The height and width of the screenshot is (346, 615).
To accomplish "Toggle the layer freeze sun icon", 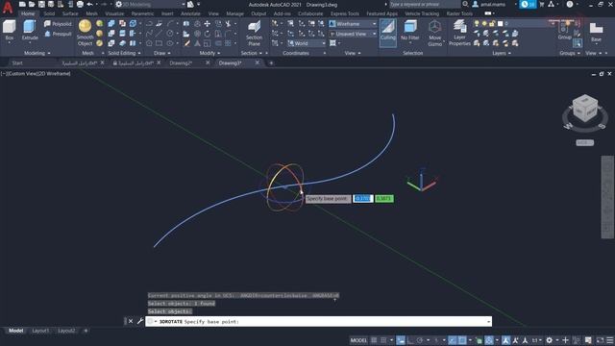I will click(x=484, y=24).
